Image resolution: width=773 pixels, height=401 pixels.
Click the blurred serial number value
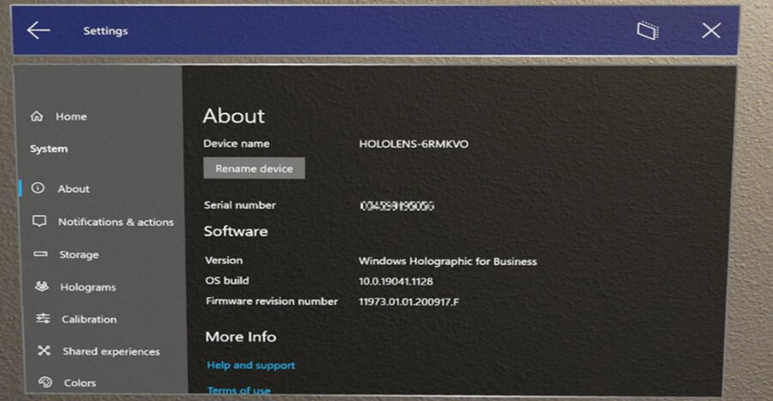(397, 205)
